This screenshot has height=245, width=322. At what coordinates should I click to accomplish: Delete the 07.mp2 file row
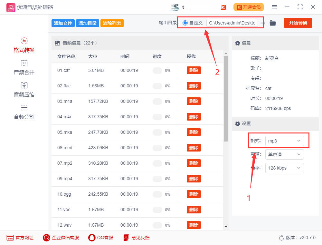click(194, 163)
